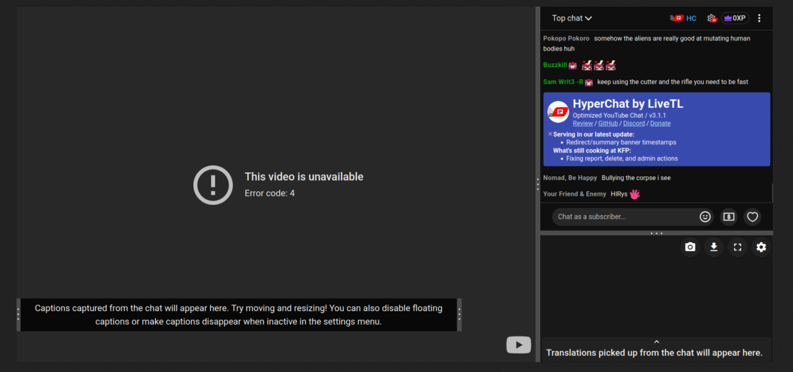This screenshot has height=372, width=793.
Task: Click the screenshot camera icon
Action: pyautogui.click(x=690, y=247)
